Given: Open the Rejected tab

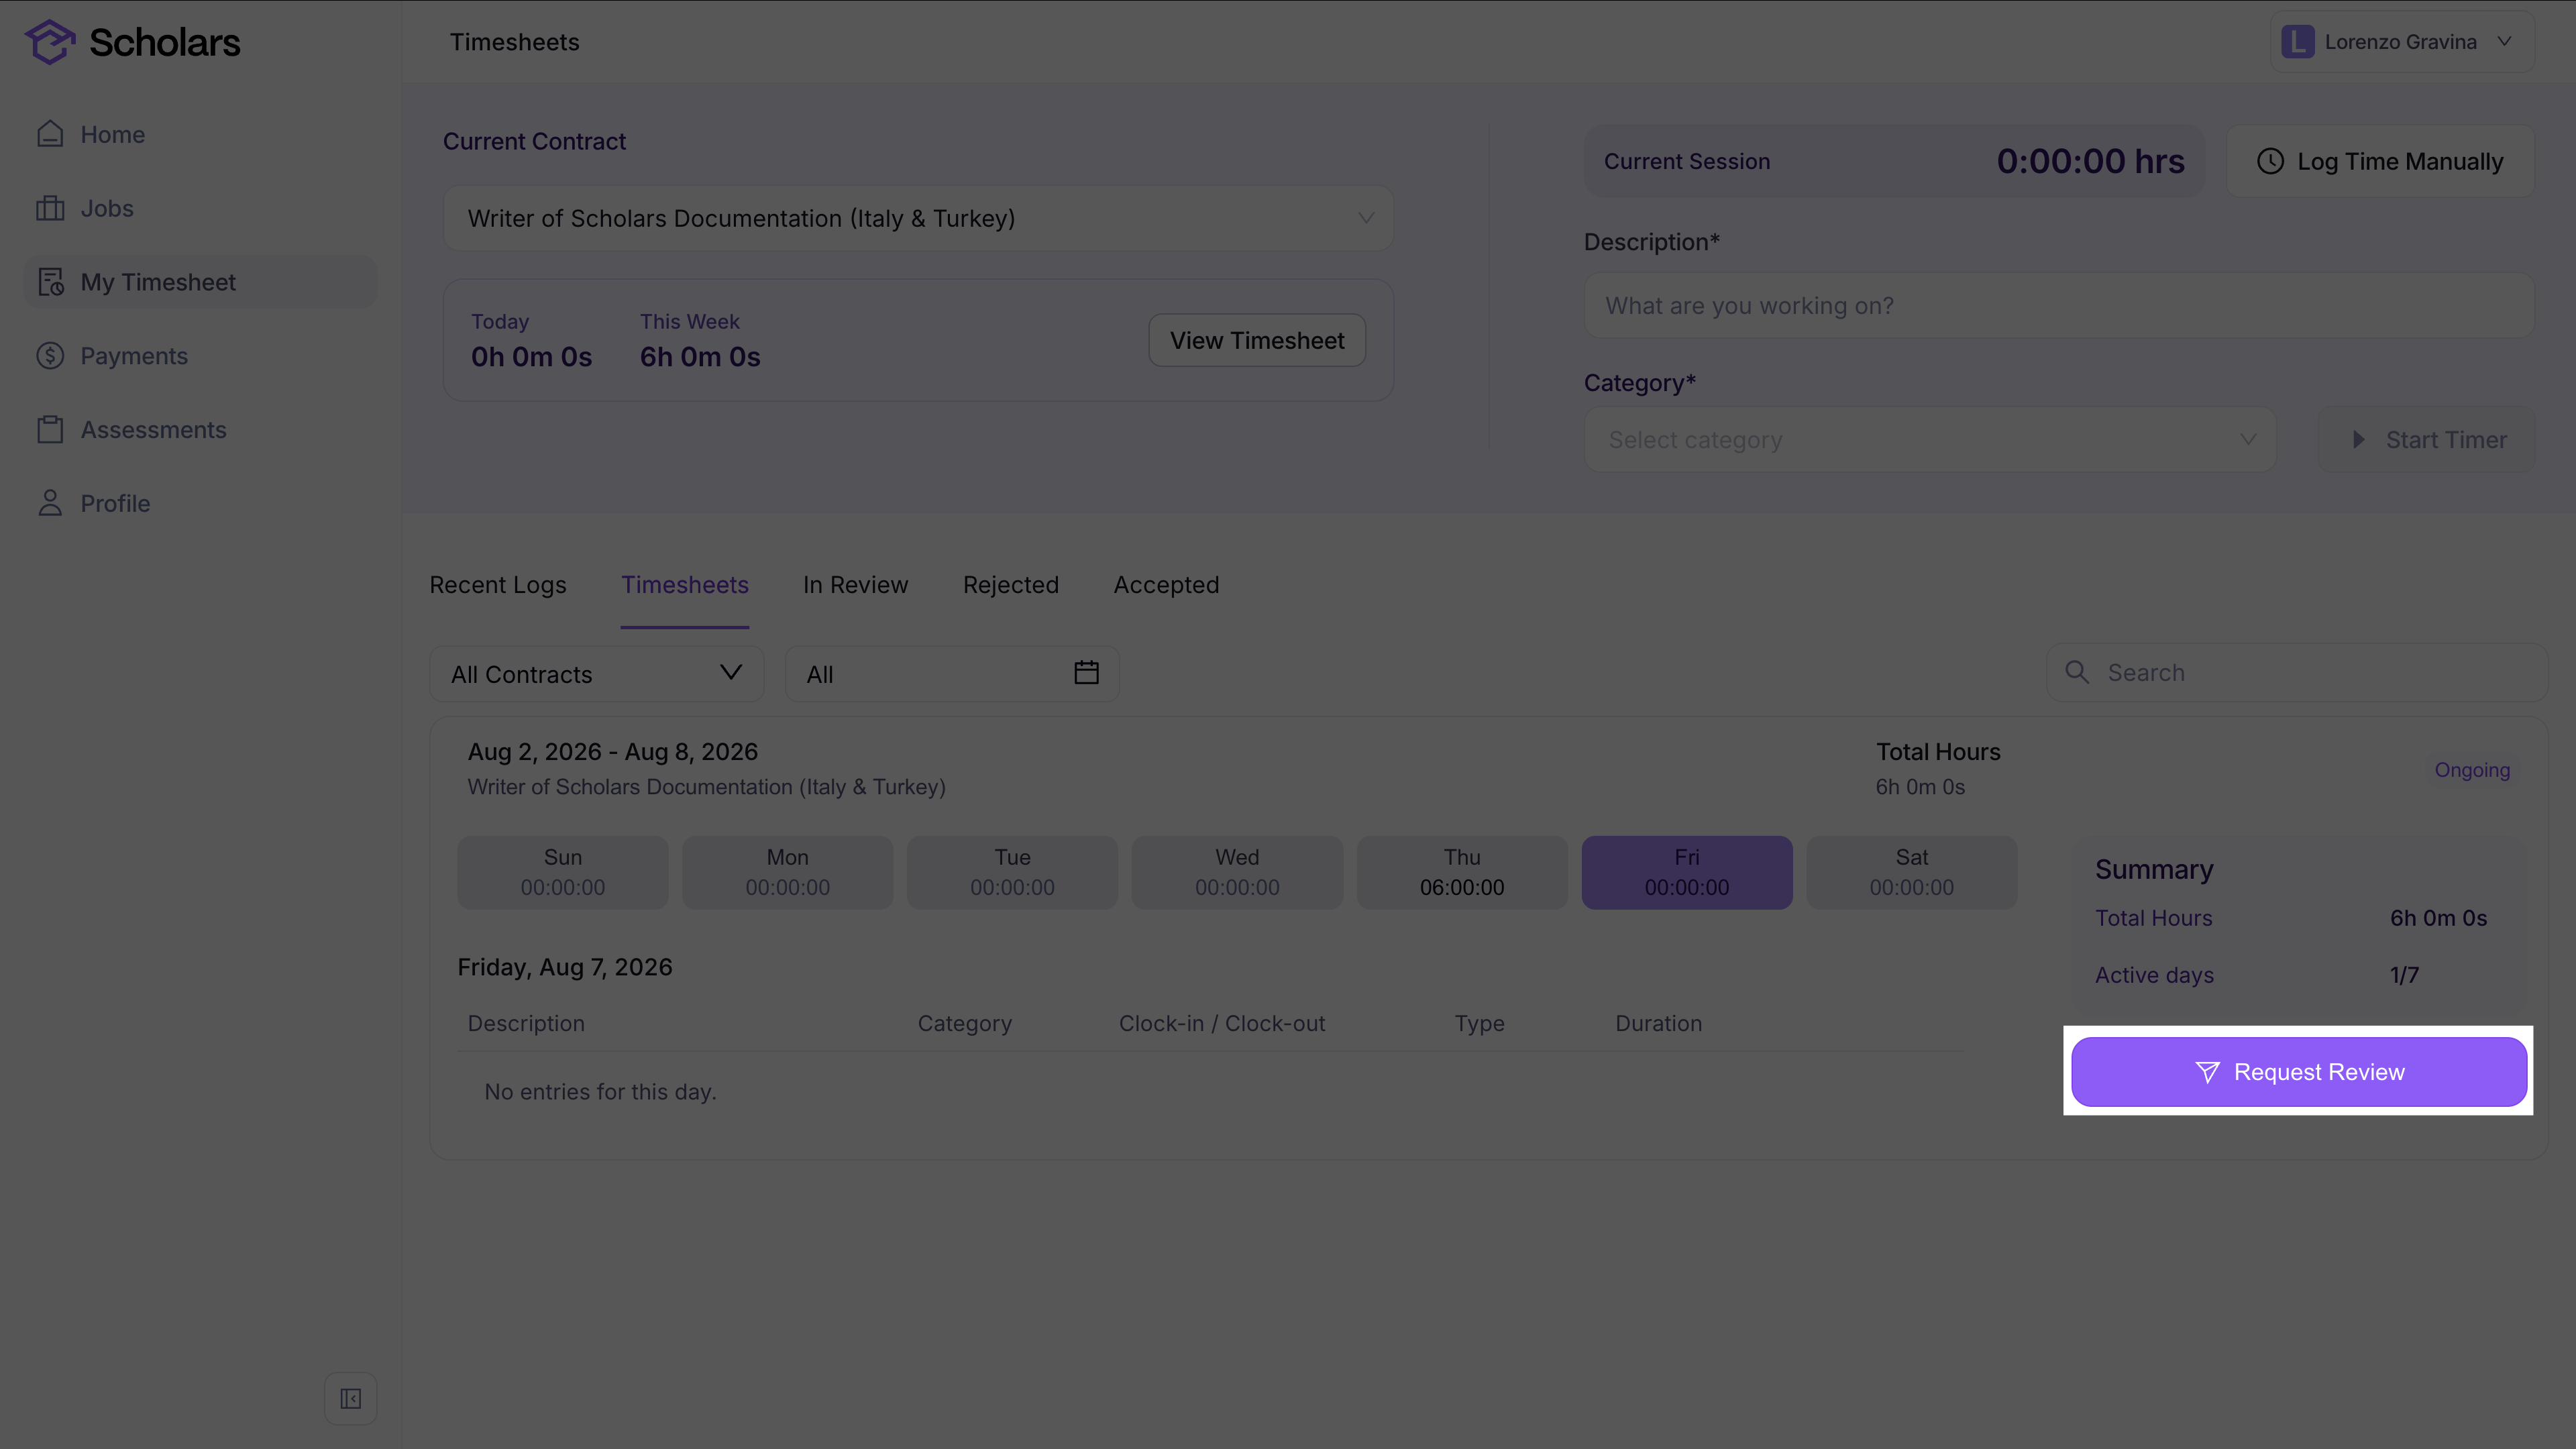Looking at the screenshot, I should tap(1011, 585).
